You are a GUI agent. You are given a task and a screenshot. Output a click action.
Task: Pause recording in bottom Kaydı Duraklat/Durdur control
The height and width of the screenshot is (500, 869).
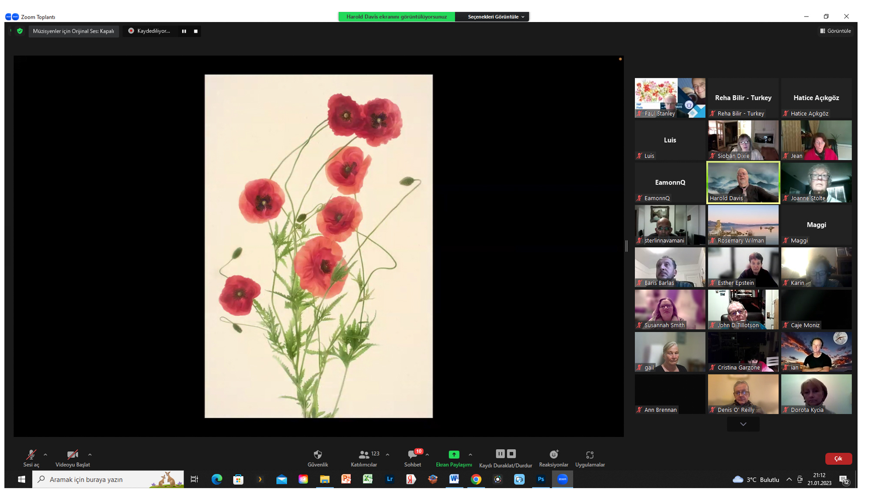500,454
